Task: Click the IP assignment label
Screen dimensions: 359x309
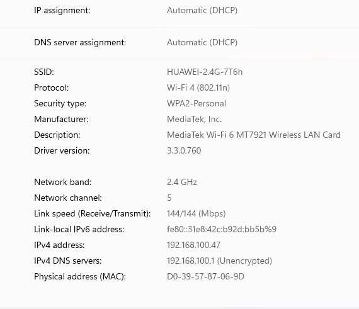Action: tap(62, 11)
